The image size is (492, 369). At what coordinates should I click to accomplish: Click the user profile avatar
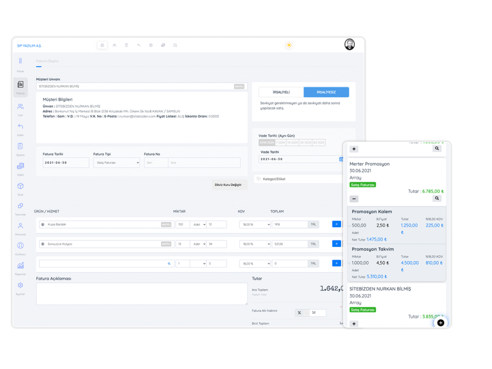[x=350, y=44]
